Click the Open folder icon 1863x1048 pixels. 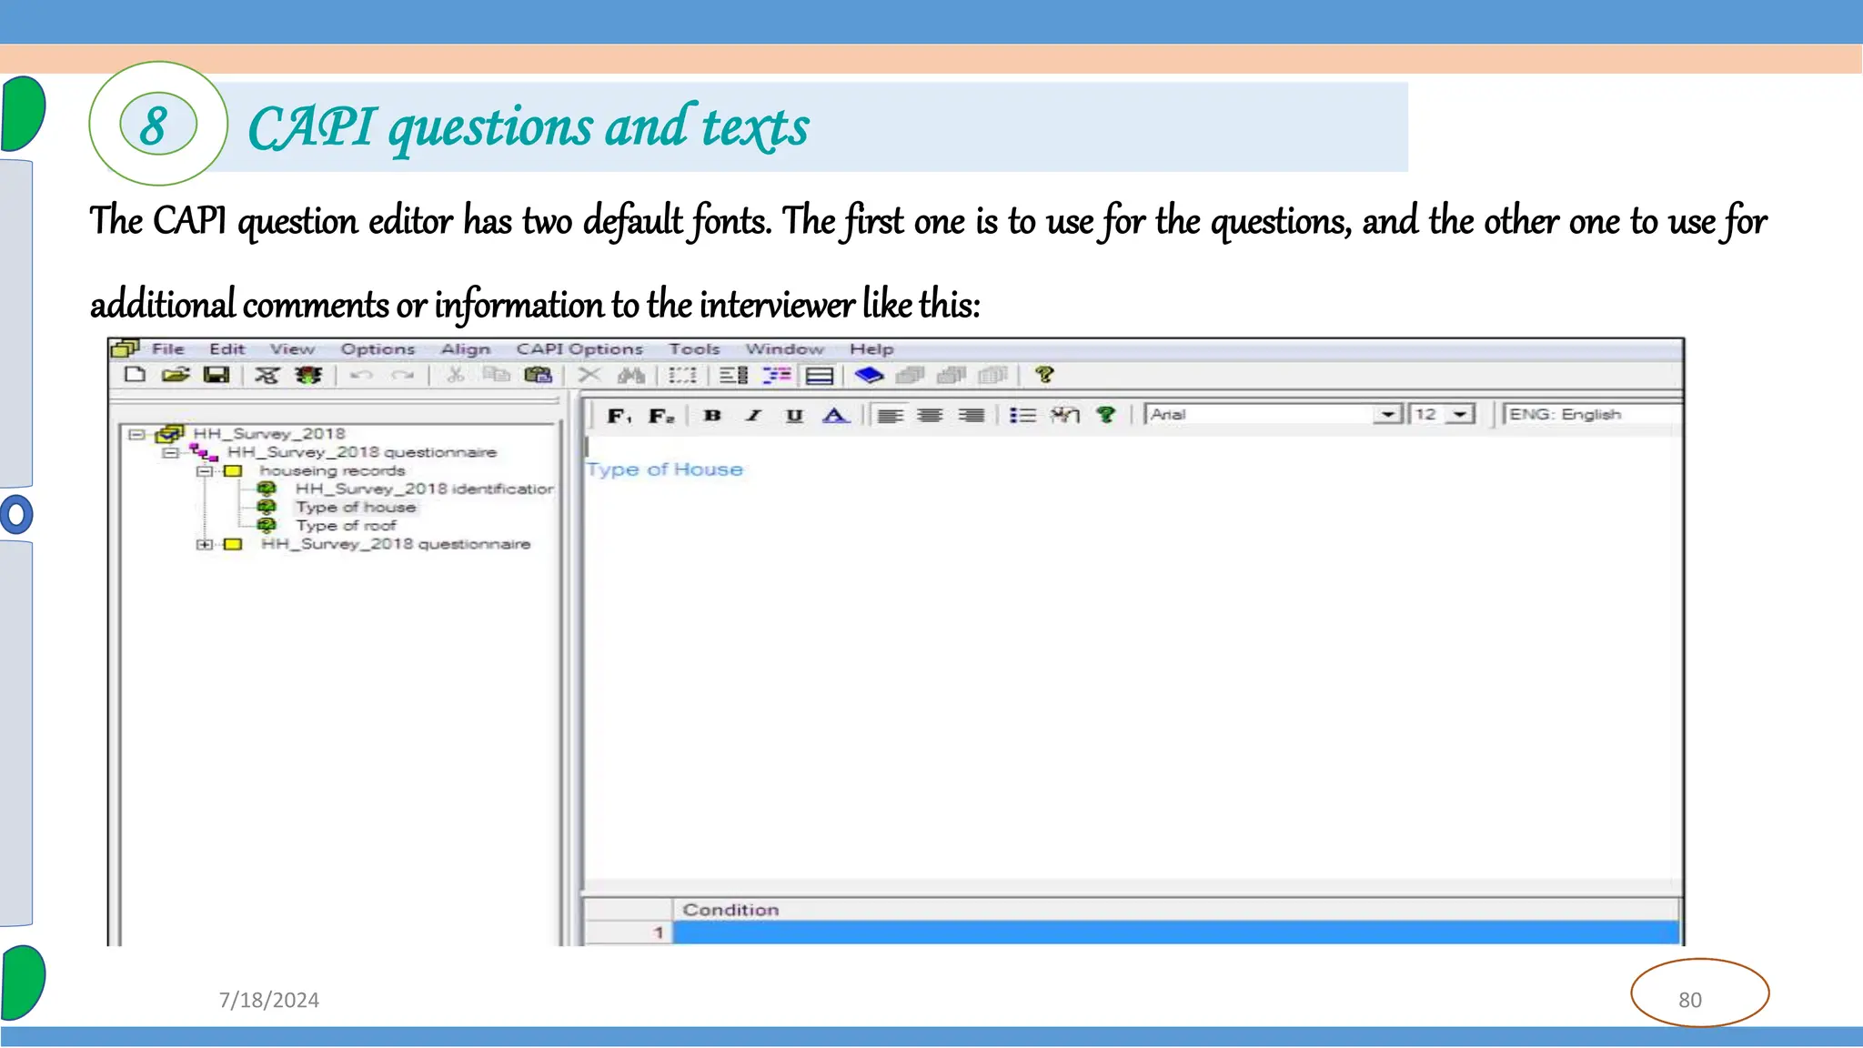click(x=176, y=375)
